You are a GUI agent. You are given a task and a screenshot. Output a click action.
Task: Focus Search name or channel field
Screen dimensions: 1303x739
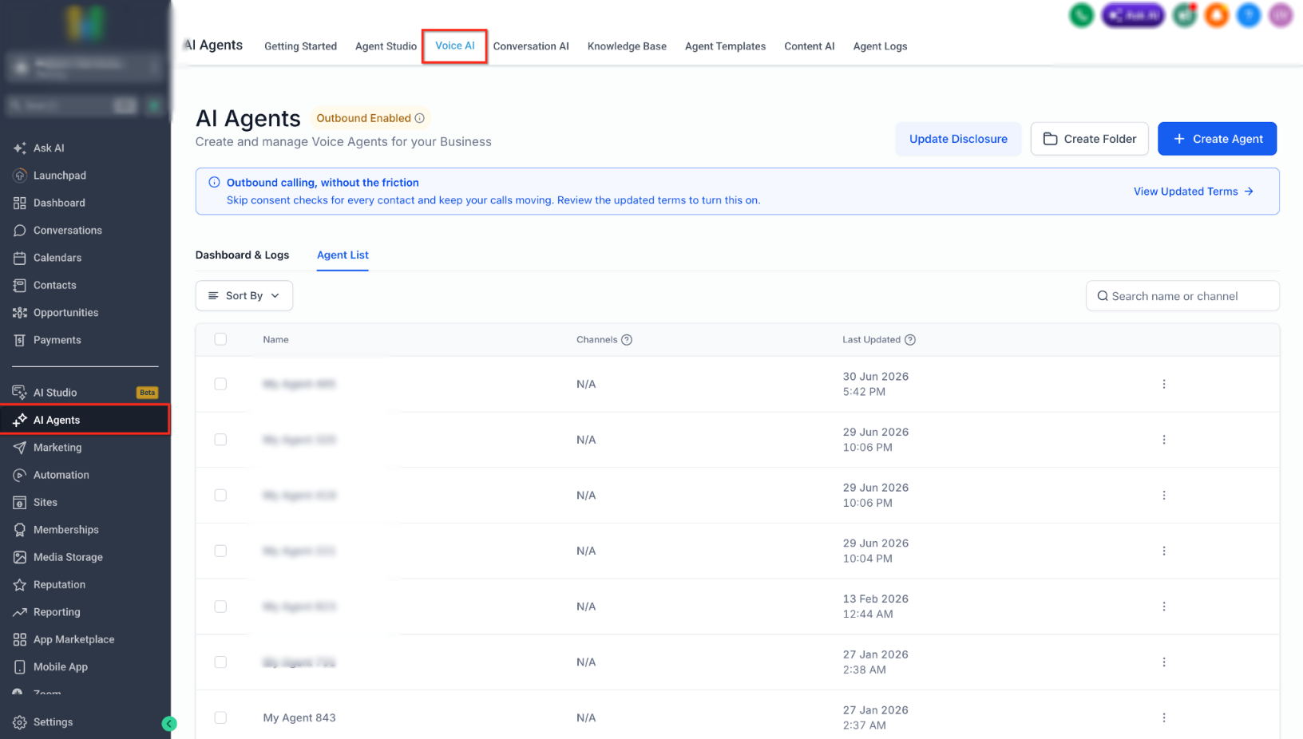[1182, 296]
